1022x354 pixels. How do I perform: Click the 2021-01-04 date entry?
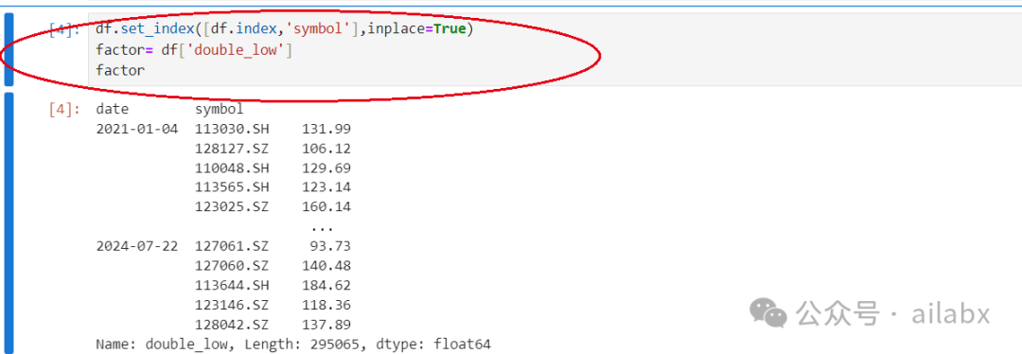(x=136, y=129)
